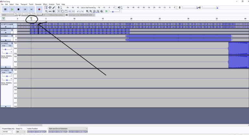Open the Help menu
This screenshot has height=135, width=249.
[x=63, y=4]
